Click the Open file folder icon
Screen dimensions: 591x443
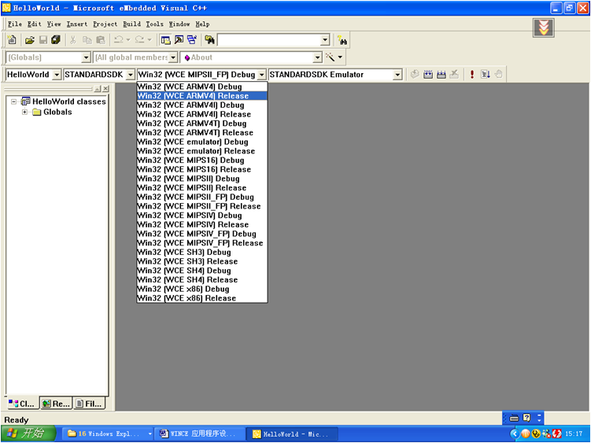click(29, 39)
